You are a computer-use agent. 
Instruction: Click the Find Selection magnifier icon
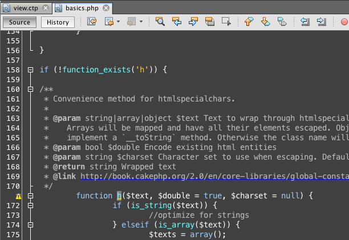[160, 22]
